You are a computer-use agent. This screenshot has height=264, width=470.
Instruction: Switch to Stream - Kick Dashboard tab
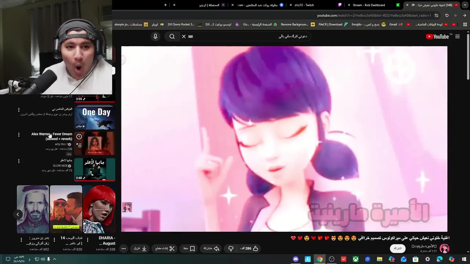pos(369,5)
